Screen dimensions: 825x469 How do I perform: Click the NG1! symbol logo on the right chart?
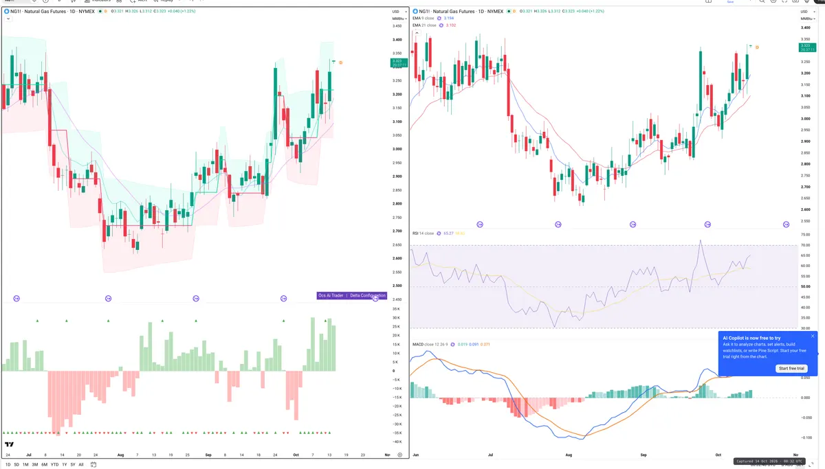[415, 12]
